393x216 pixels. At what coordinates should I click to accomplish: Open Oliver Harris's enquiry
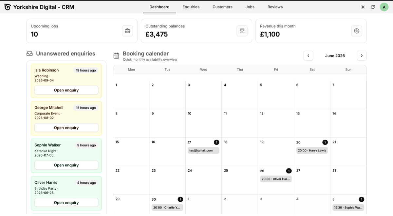(66, 203)
